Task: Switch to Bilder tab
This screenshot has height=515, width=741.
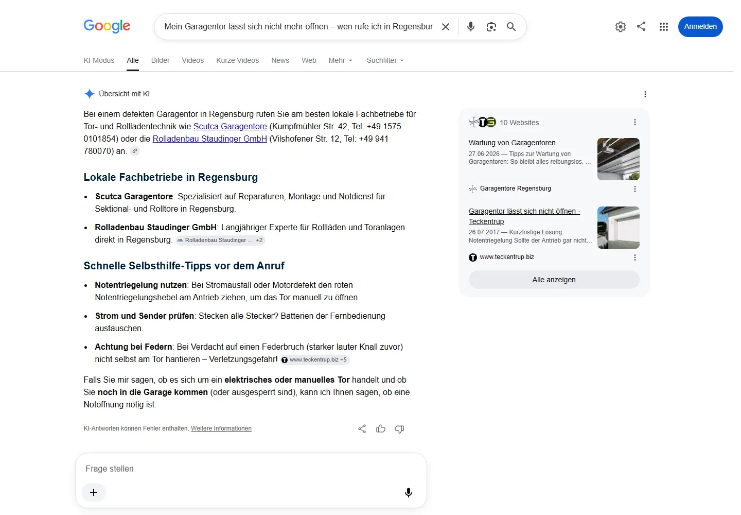Action: tap(160, 60)
